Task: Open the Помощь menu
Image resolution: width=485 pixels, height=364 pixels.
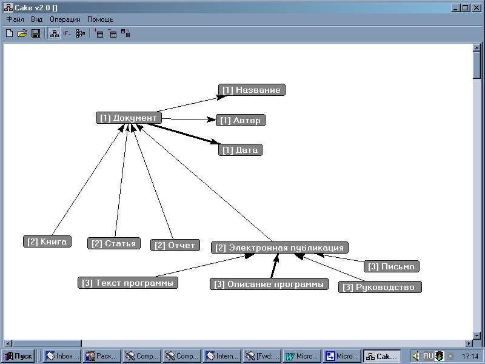Action: click(100, 19)
